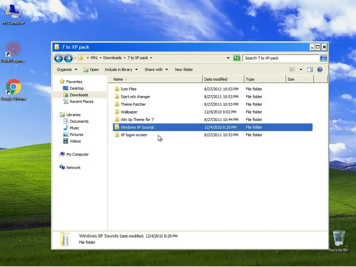The image size is (356, 267).
Task: Sort by the Type column header
Action: (265, 79)
